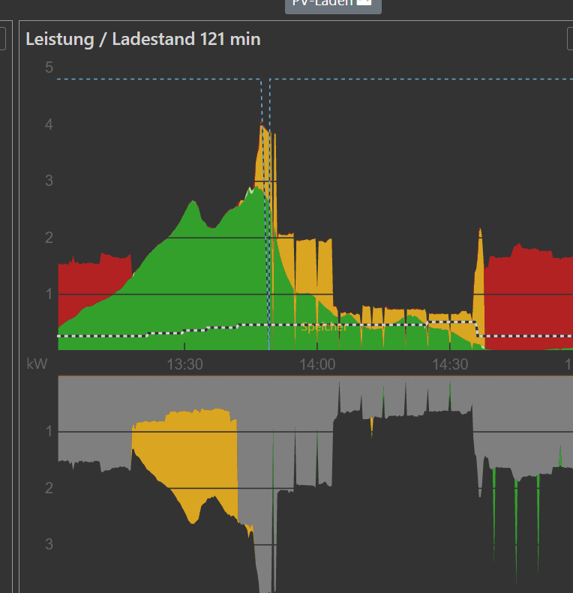Click the 3 label on lower chart axis
573x593 pixels.
point(49,544)
